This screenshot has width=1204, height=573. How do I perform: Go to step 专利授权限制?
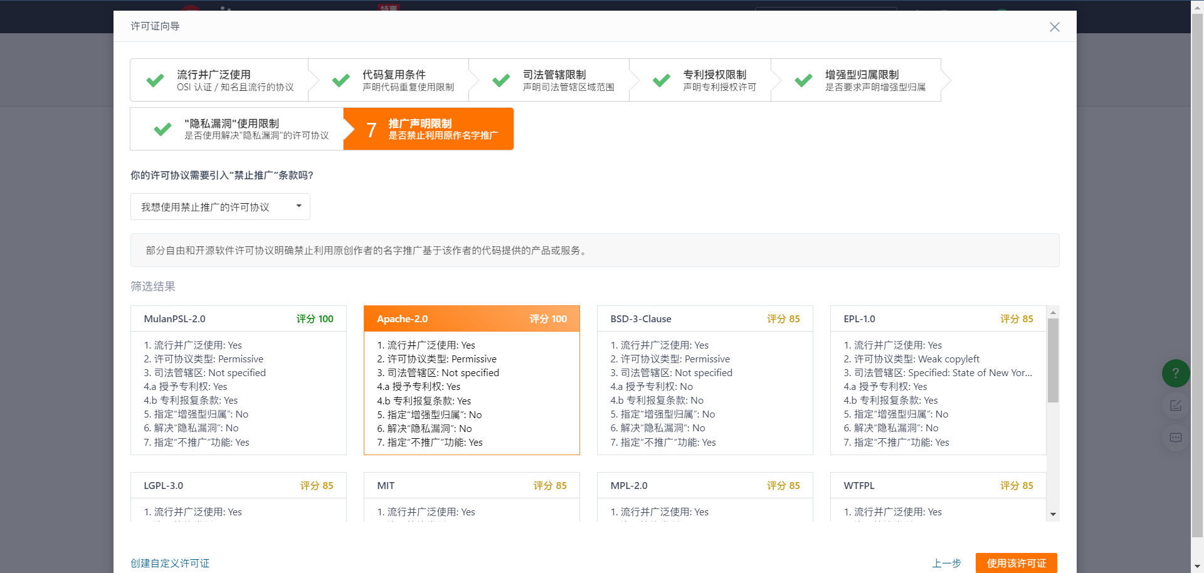tap(700, 80)
